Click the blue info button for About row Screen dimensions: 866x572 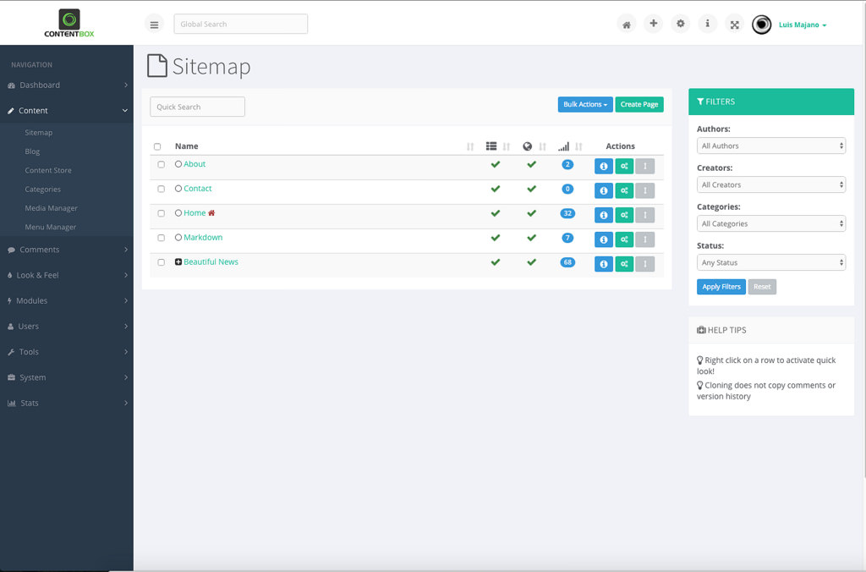coord(603,166)
